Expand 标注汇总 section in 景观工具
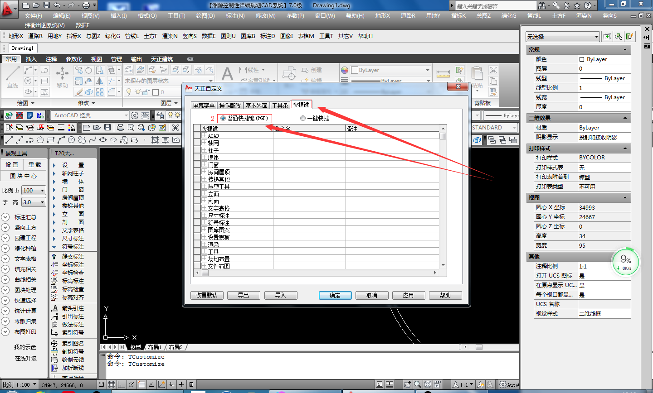The width and height of the screenshot is (653, 393). tap(5, 217)
